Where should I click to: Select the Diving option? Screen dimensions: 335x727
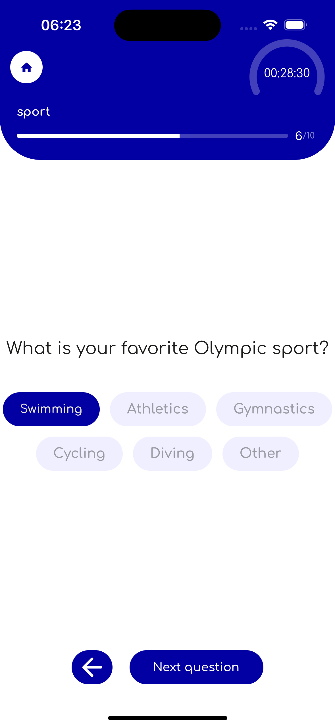coord(172,453)
